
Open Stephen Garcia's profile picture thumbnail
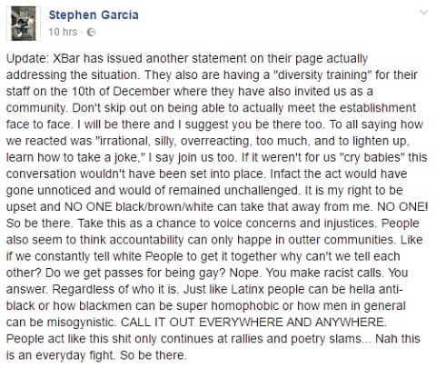tap(24, 24)
